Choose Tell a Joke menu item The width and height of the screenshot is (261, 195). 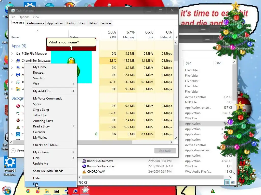(51, 115)
